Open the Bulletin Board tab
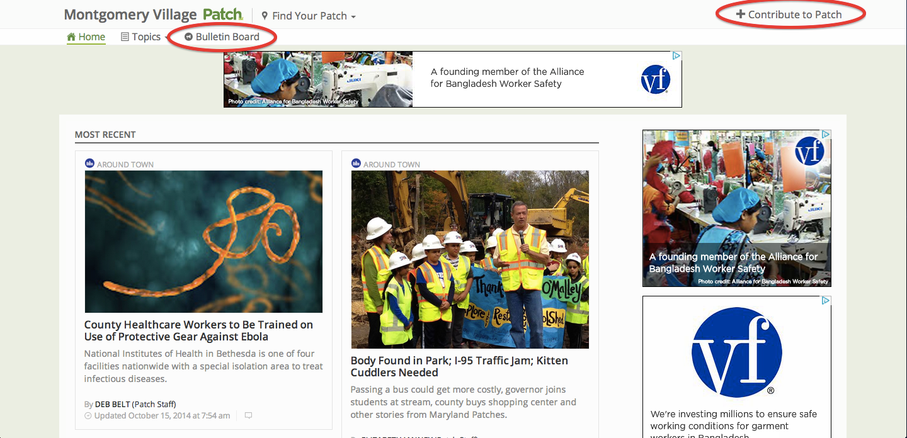 (x=227, y=37)
